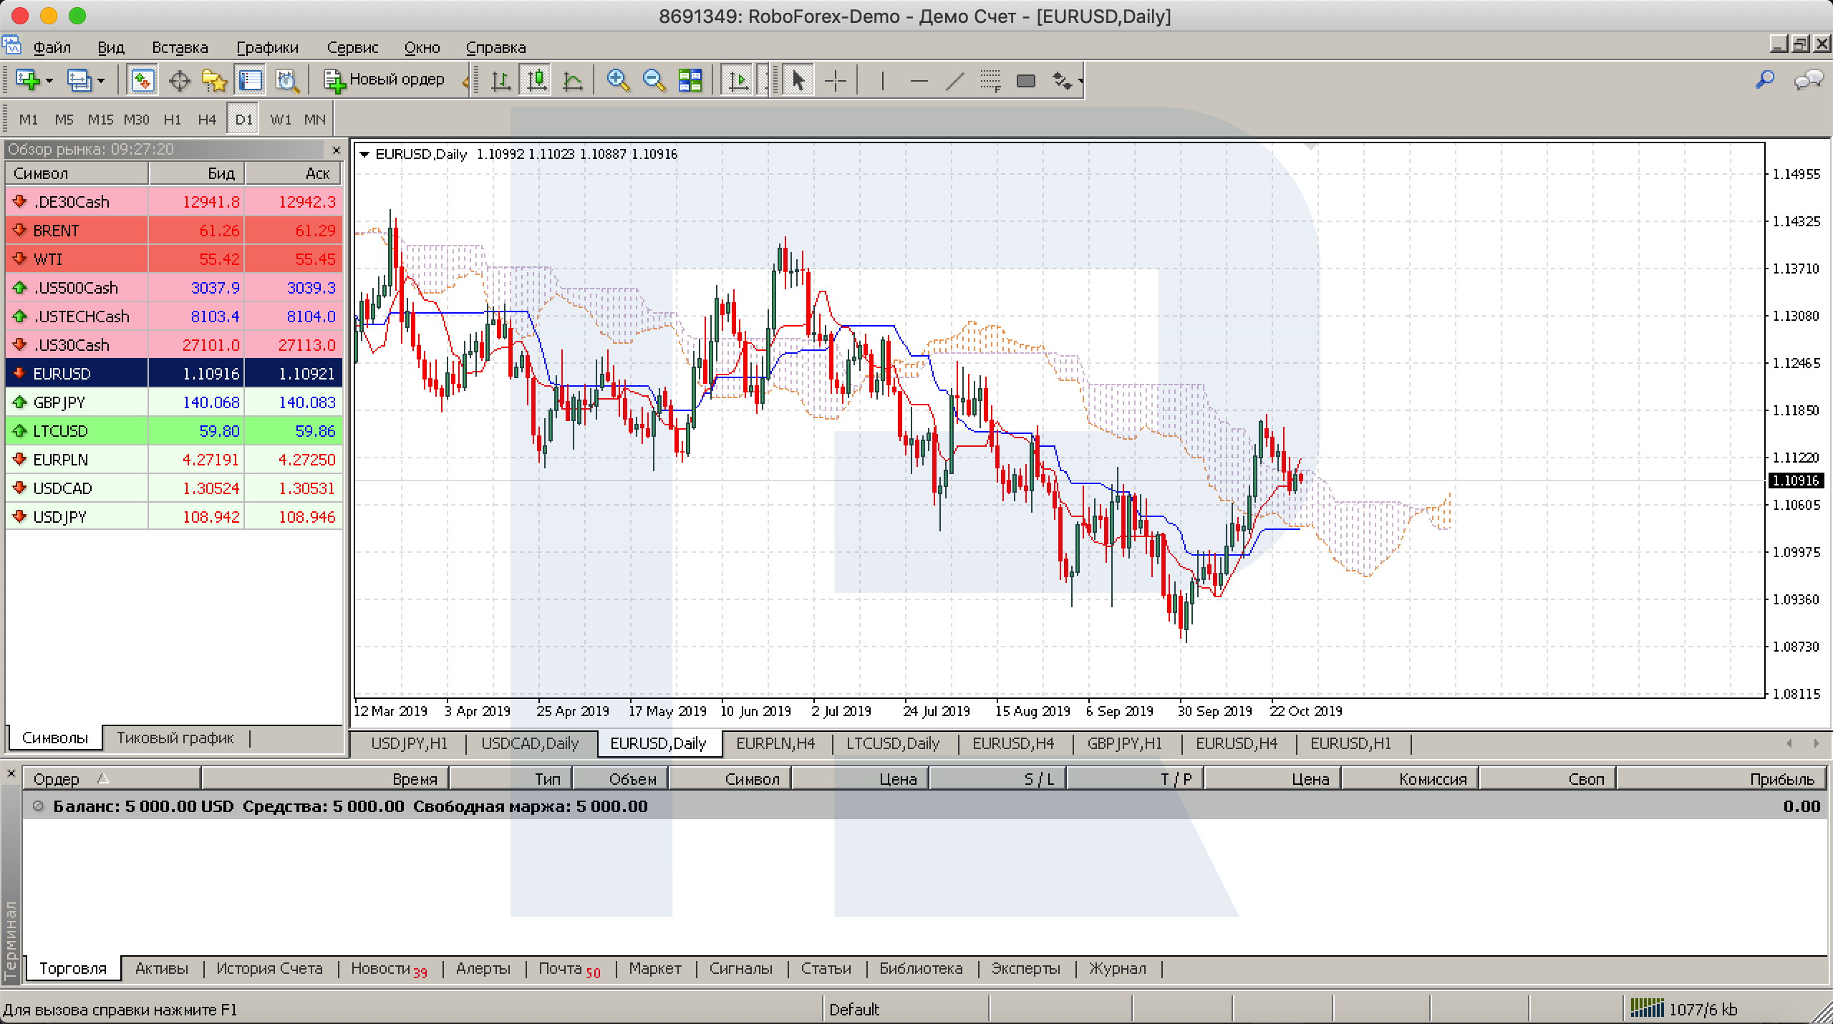The height and width of the screenshot is (1024, 1833).
Task: Open the Файл menu
Action: point(52,47)
